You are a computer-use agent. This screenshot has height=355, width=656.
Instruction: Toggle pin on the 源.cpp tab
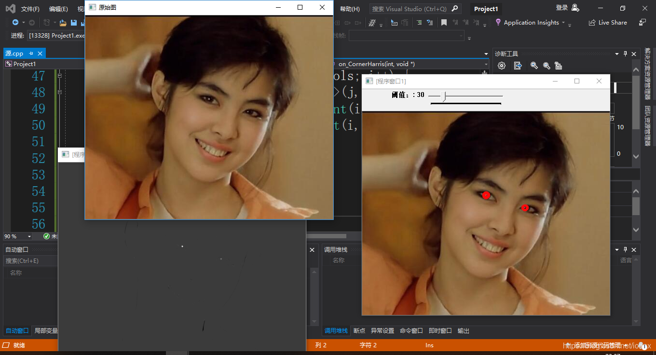[x=31, y=54]
